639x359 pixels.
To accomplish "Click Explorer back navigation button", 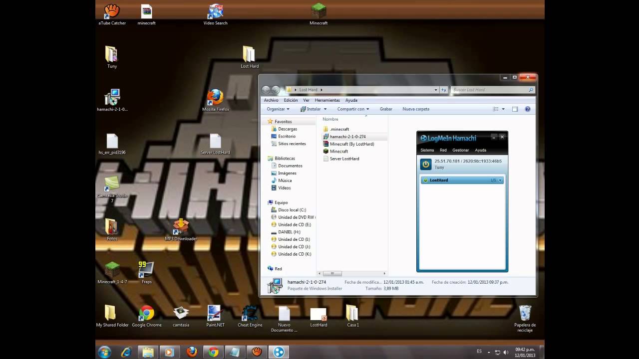I will [266, 90].
